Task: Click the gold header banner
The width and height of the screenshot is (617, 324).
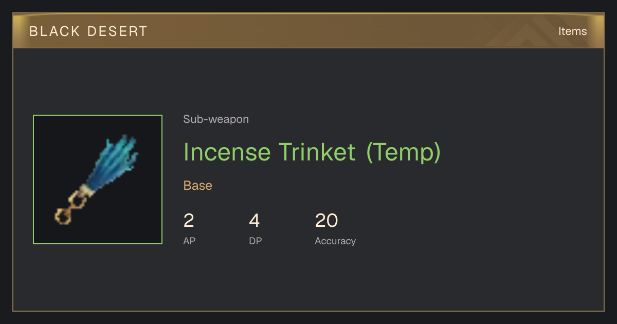Action: (x=308, y=31)
